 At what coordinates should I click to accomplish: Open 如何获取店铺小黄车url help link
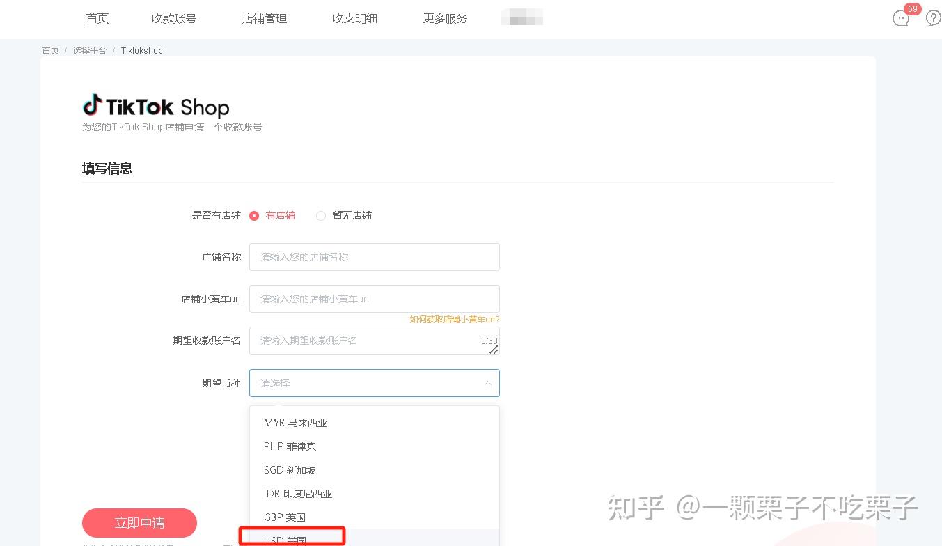click(x=455, y=320)
